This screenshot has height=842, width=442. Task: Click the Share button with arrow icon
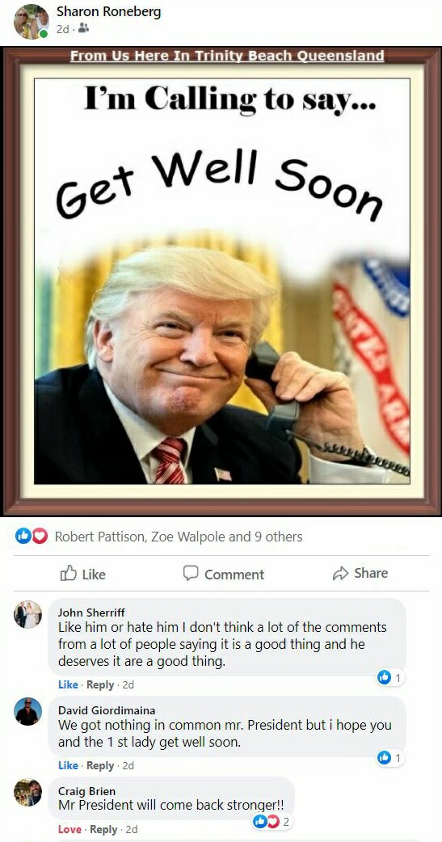[x=360, y=573]
